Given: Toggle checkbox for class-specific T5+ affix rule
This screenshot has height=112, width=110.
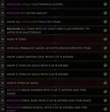Looking at the screenshot, I should [105, 31].
